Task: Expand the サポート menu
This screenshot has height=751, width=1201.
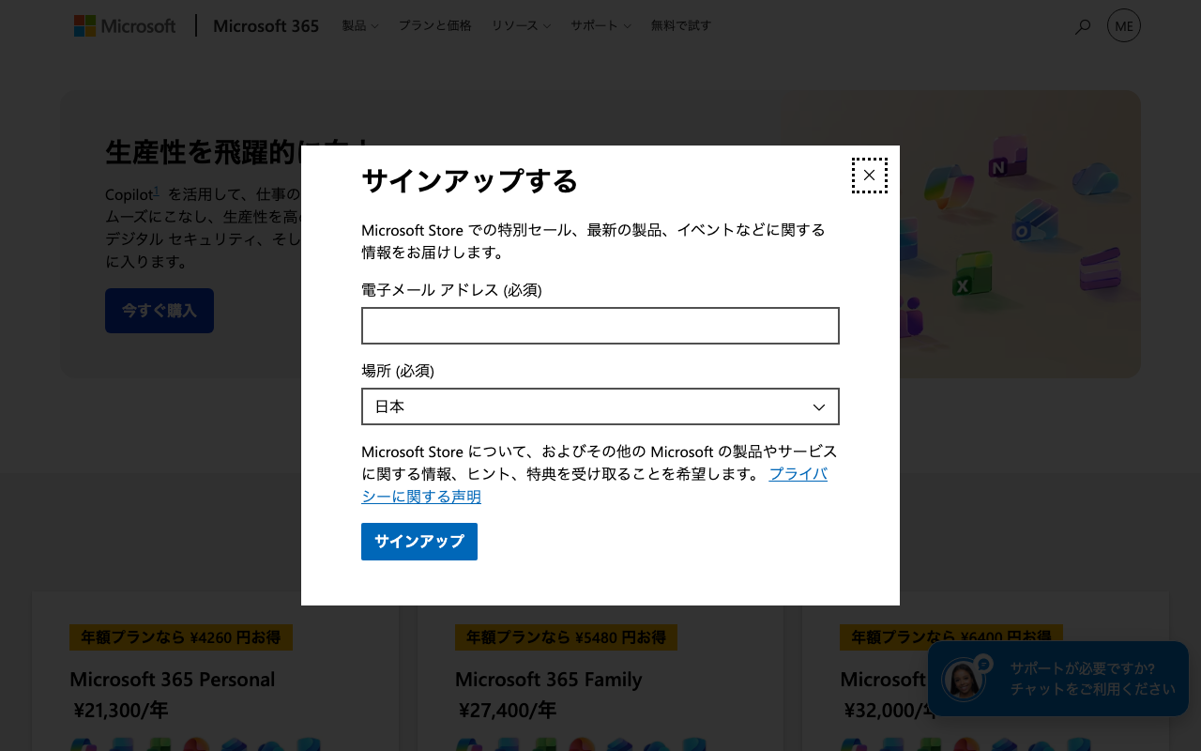Action: coord(600,25)
